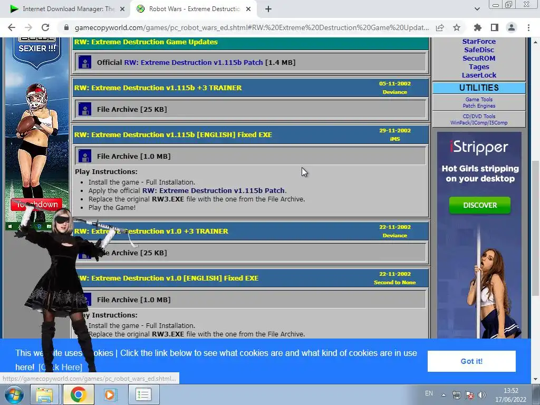Click the page vertical scrollbar thumb
The height and width of the screenshot is (405, 540).
(x=535, y=228)
